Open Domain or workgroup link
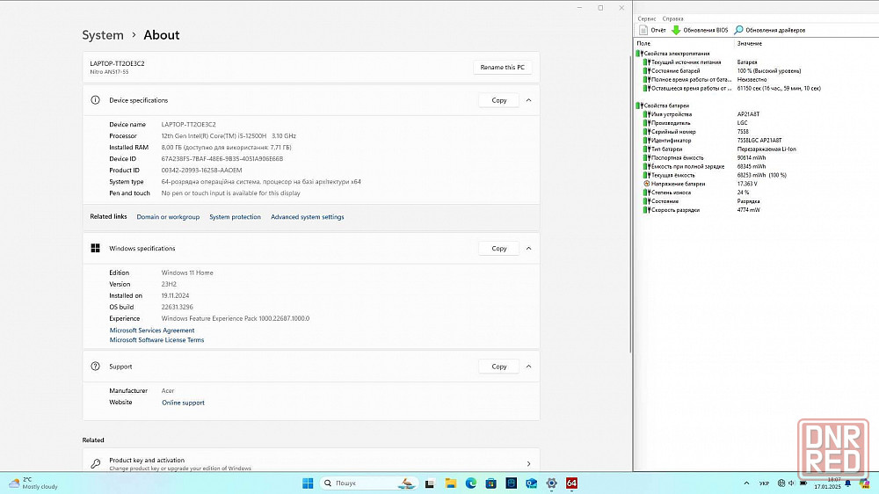 (168, 217)
